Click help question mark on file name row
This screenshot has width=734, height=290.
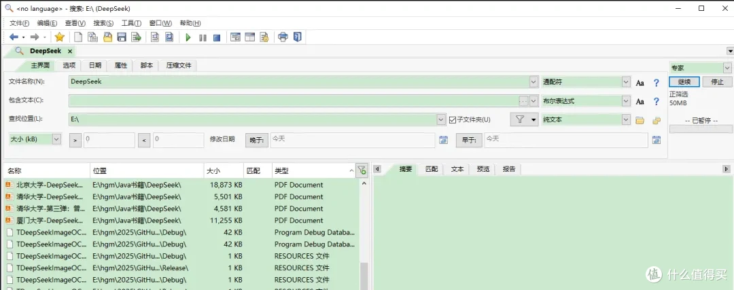coord(657,83)
